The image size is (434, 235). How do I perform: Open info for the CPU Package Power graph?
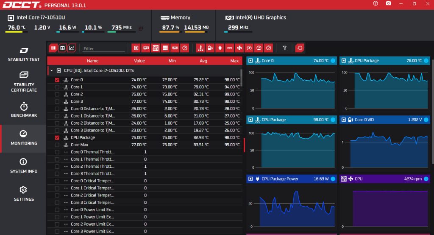point(333,179)
